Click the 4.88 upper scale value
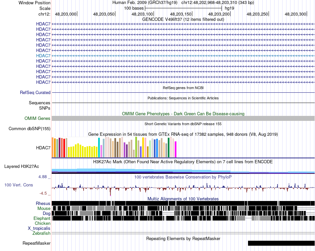315x251 pixels. tap(42, 177)
